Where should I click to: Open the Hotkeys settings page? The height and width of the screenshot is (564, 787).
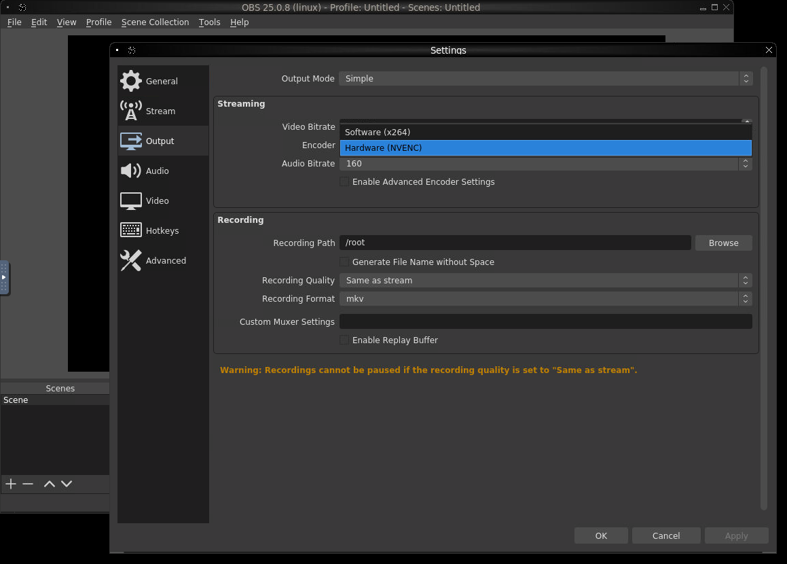pos(162,230)
